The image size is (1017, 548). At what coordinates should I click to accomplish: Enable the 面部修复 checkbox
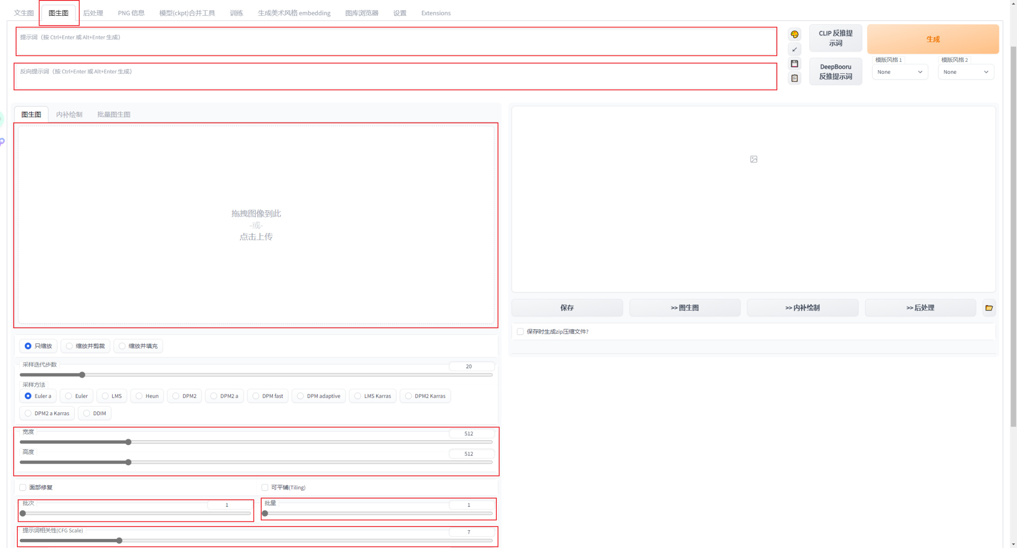(23, 487)
